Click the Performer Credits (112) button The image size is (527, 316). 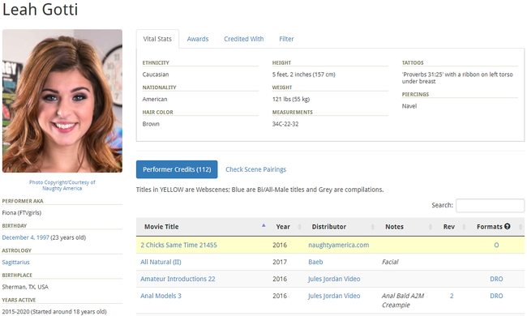[x=177, y=169]
